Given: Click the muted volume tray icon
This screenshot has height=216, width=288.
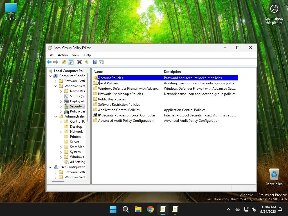Looking at the screenshot, I should [x=254, y=209].
